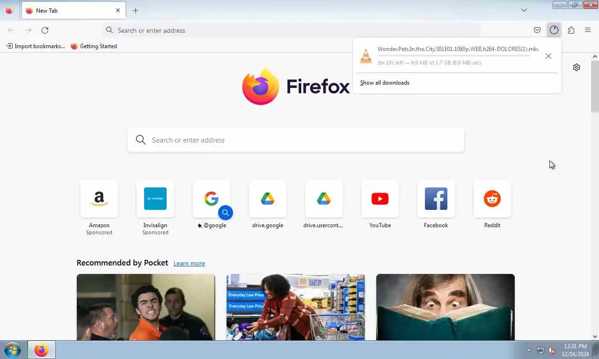Image resolution: width=599 pixels, height=359 pixels.
Task: Click the Learn more Pocket link
Action: (x=189, y=264)
